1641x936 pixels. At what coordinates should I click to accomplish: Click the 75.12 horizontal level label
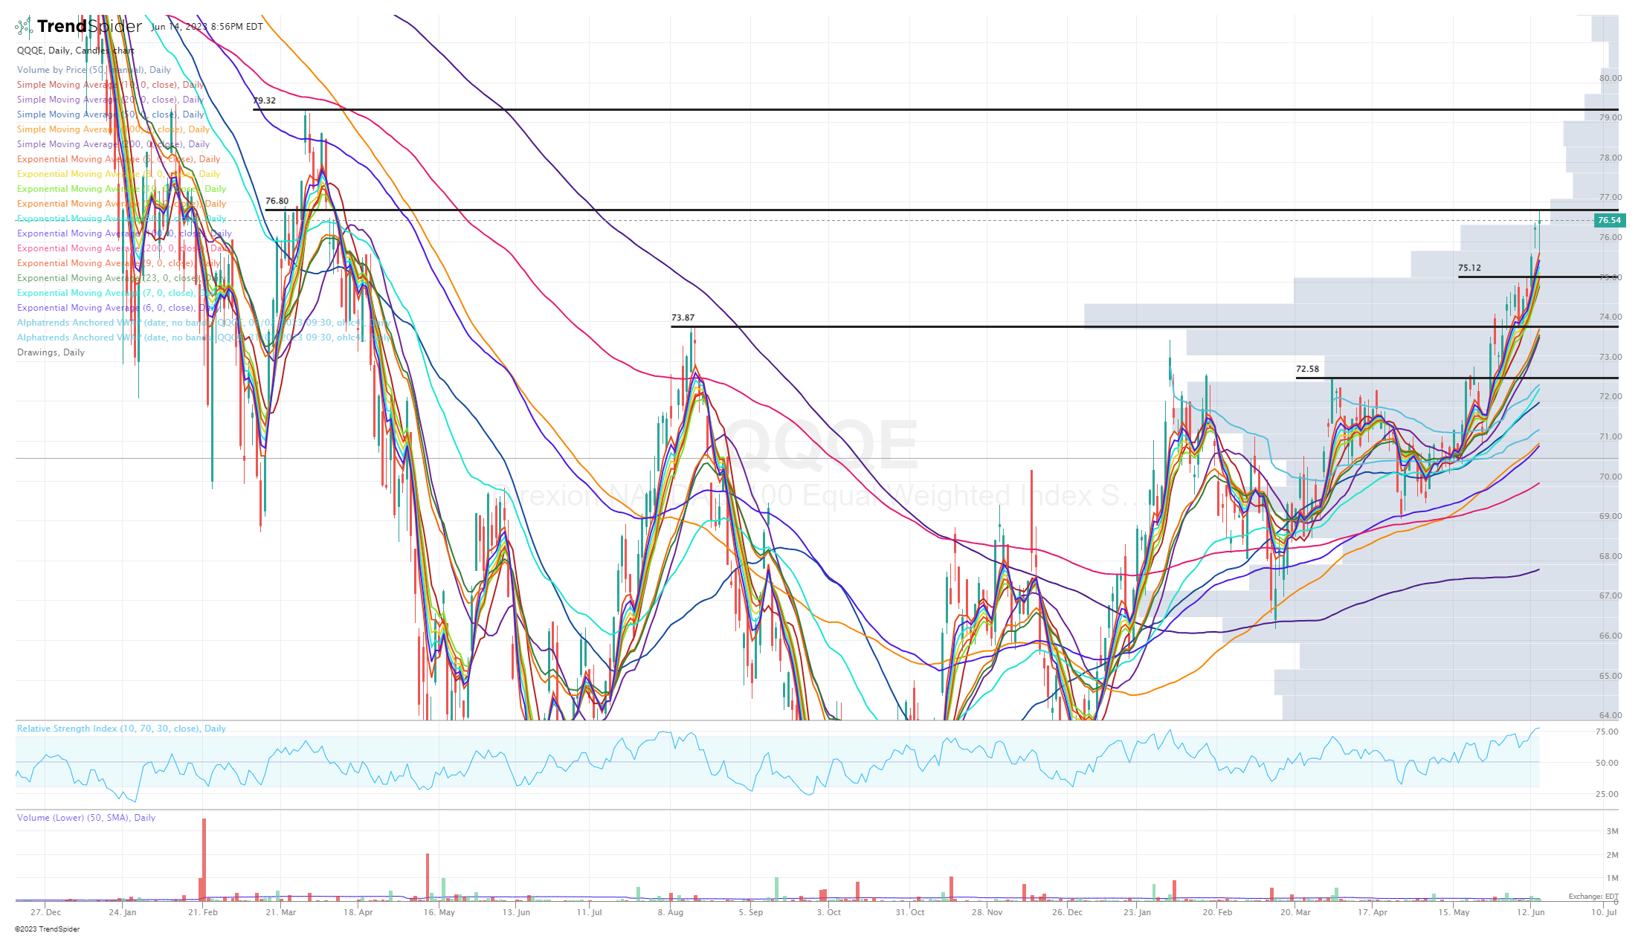[x=1469, y=268]
